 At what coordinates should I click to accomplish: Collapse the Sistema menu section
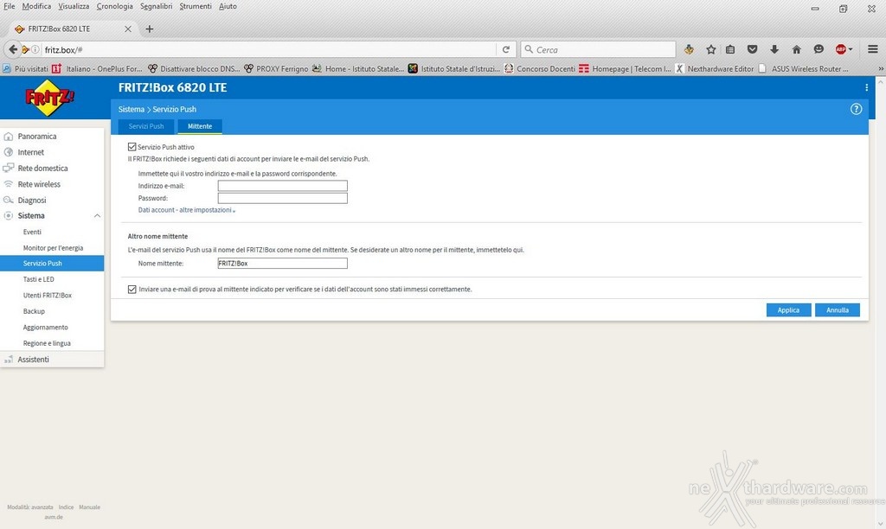pos(97,216)
